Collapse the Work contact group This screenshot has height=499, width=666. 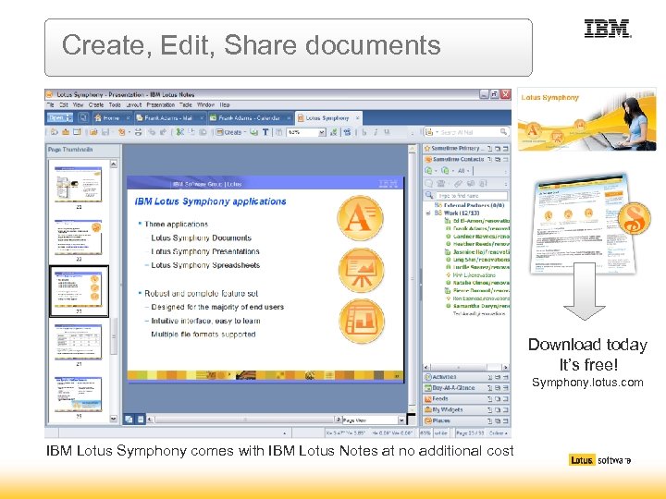point(428,213)
